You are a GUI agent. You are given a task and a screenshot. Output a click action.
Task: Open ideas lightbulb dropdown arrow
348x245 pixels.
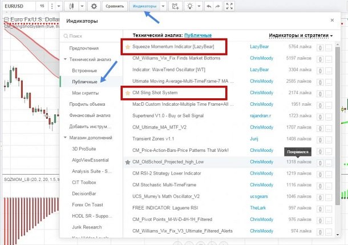(x=199, y=6)
